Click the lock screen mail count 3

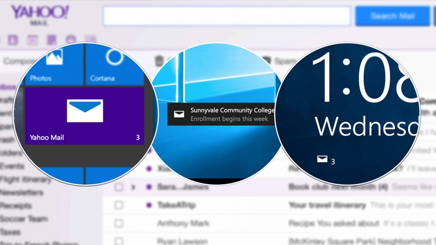[333, 162]
